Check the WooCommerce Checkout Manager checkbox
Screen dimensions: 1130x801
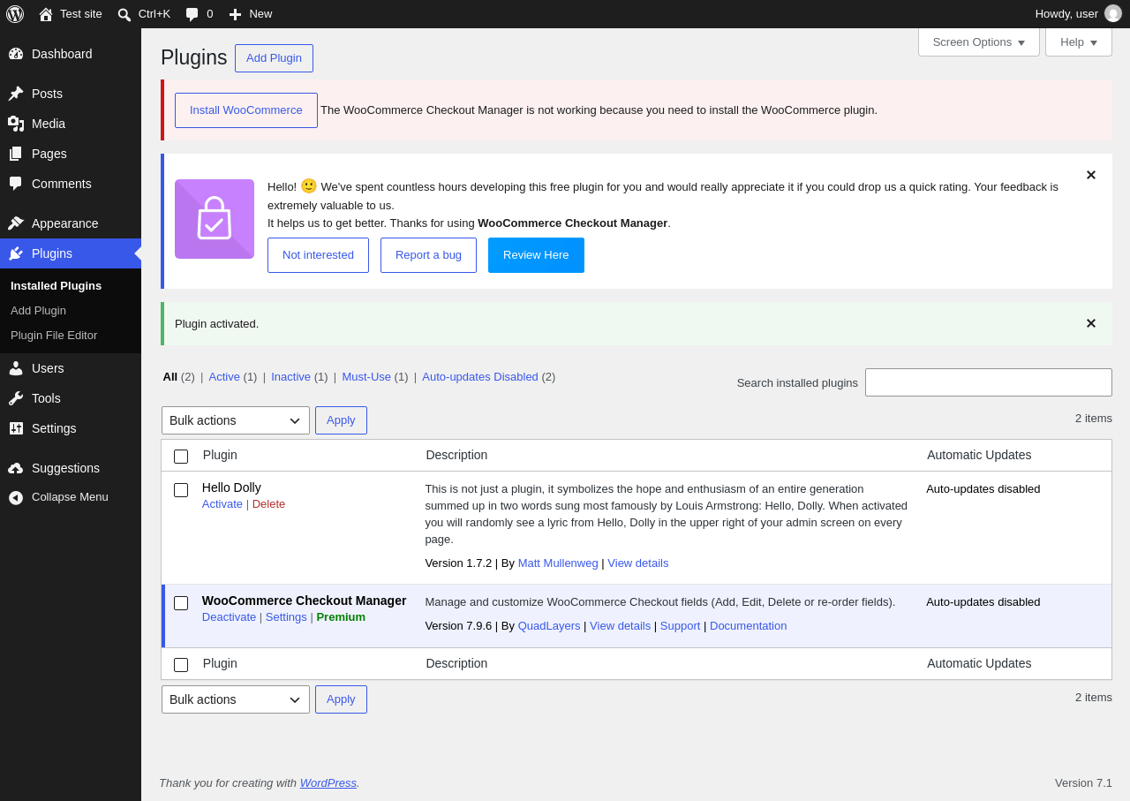pos(181,603)
